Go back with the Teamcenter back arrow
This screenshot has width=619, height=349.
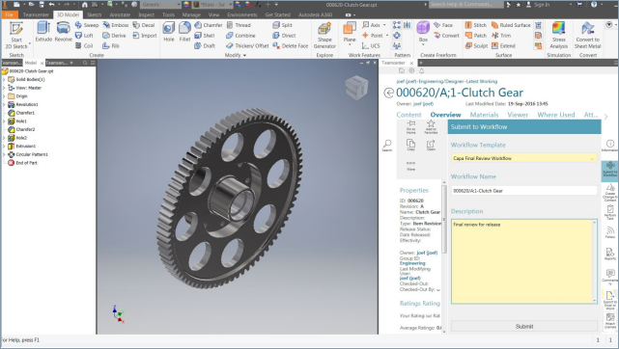pyautogui.click(x=388, y=93)
